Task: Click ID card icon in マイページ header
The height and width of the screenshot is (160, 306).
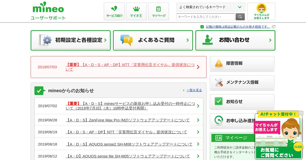Action: coord(219,138)
